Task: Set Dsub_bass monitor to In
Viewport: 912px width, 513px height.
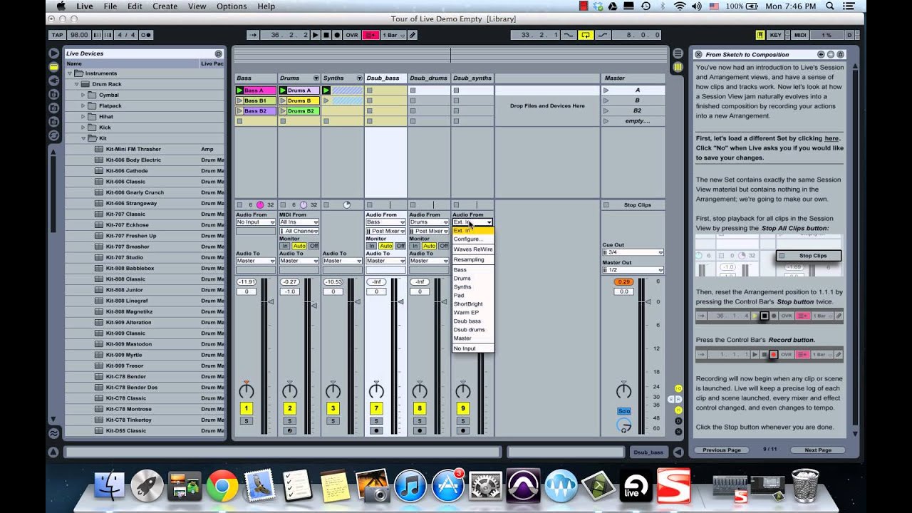Action: click(x=371, y=246)
